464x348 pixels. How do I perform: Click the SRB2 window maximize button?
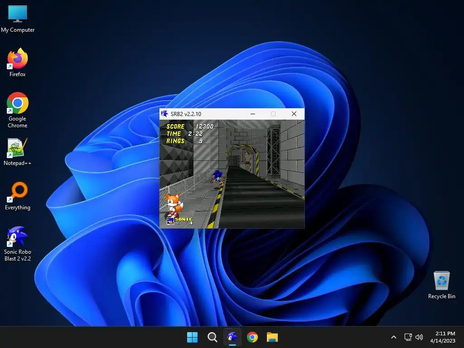click(x=273, y=114)
